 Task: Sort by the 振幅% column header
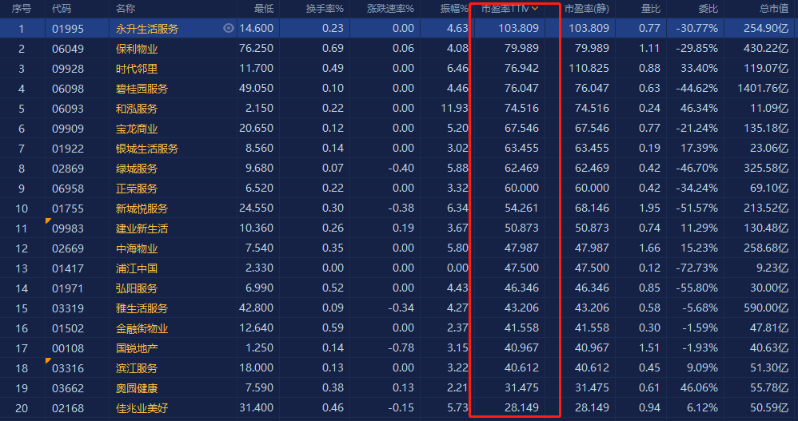click(454, 9)
